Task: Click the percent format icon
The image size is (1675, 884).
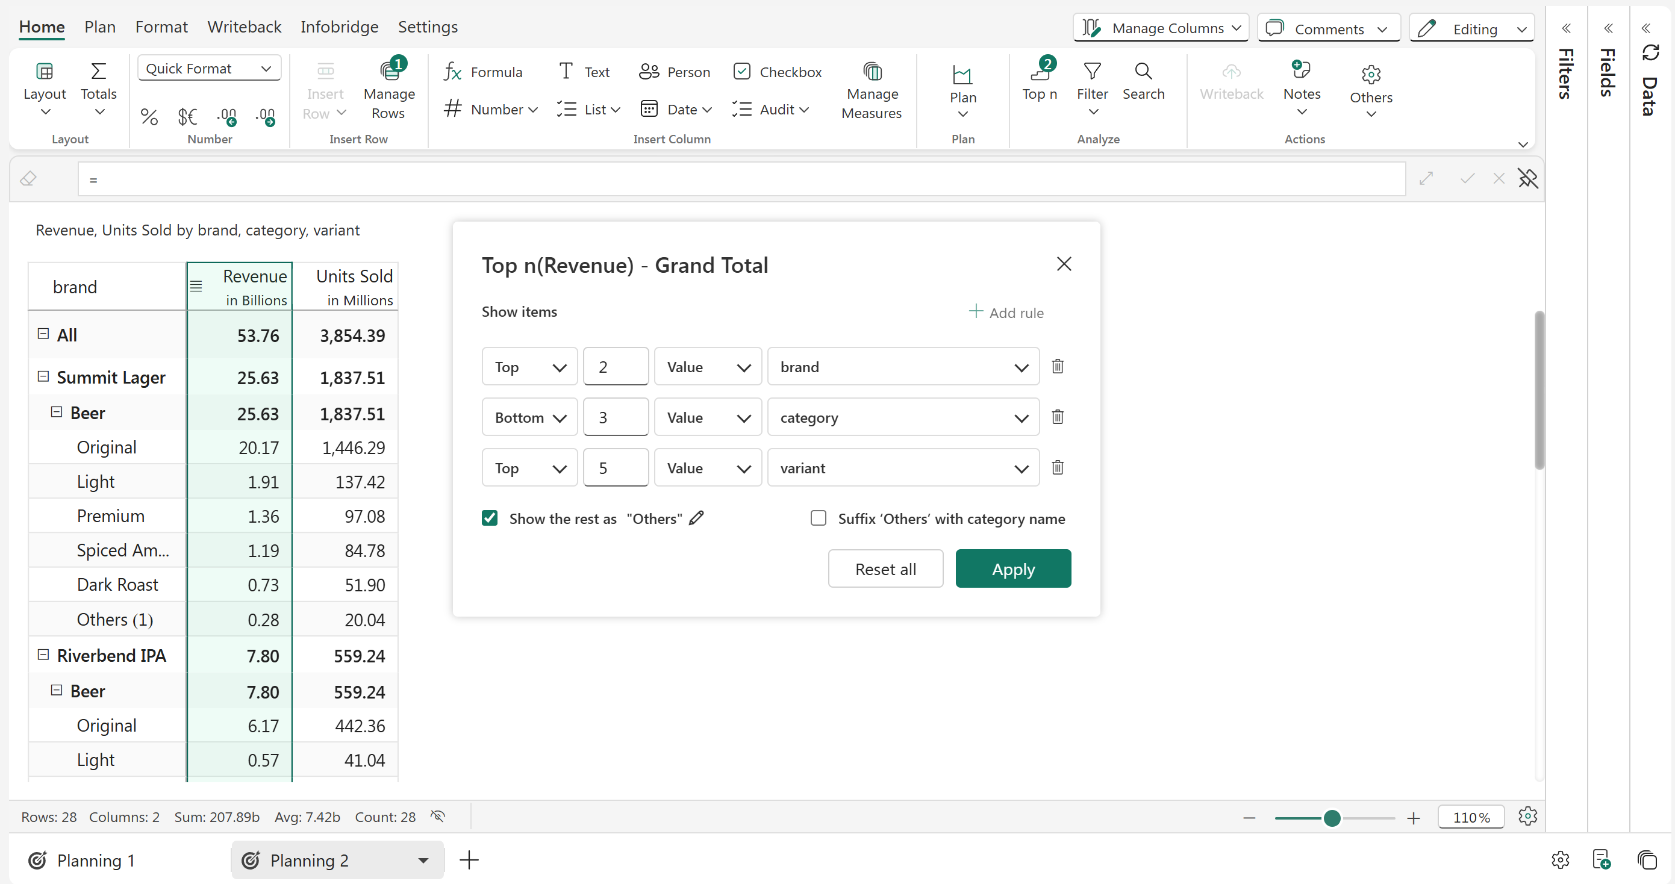Action: (149, 117)
